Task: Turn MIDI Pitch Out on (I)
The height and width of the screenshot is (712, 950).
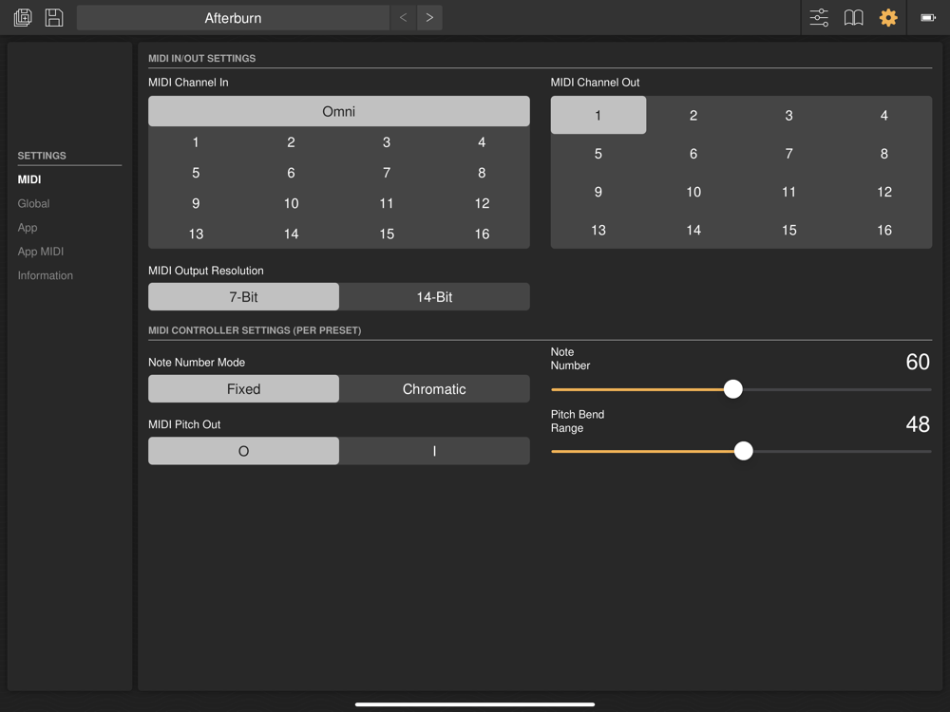Action: coord(434,451)
